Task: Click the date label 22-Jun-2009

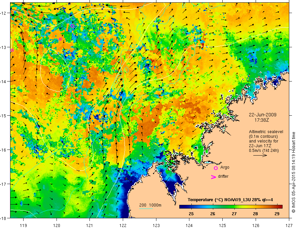Action: click(x=263, y=115)
